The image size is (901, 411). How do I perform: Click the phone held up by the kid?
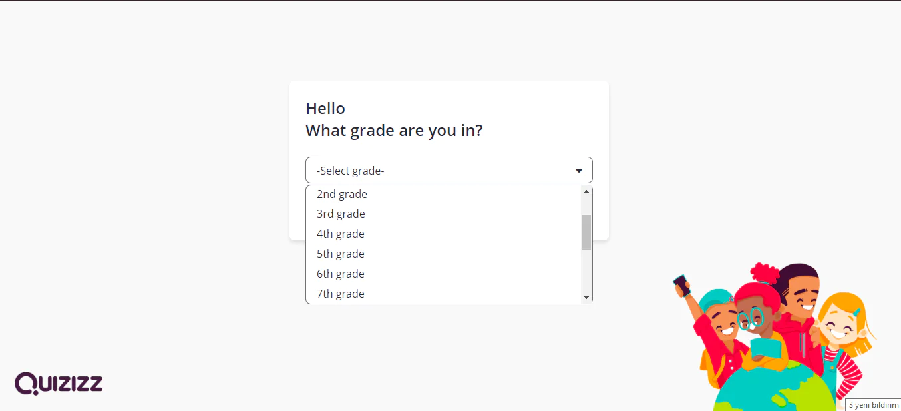682,285
